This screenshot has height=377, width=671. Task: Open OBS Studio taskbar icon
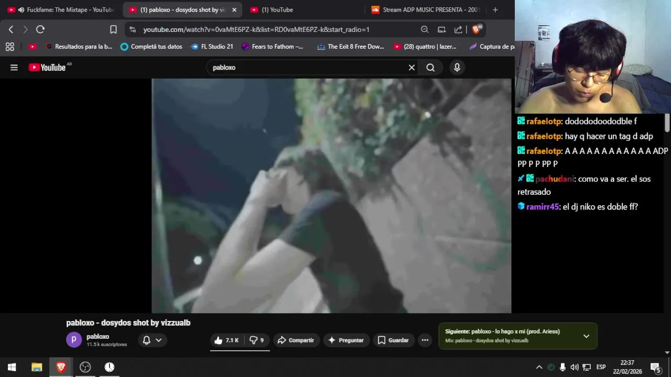pos(85,367)
